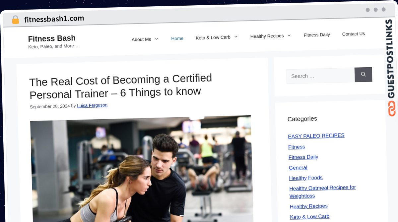Expand the Keto & Low Carb menu arrow

click(236, 37)
